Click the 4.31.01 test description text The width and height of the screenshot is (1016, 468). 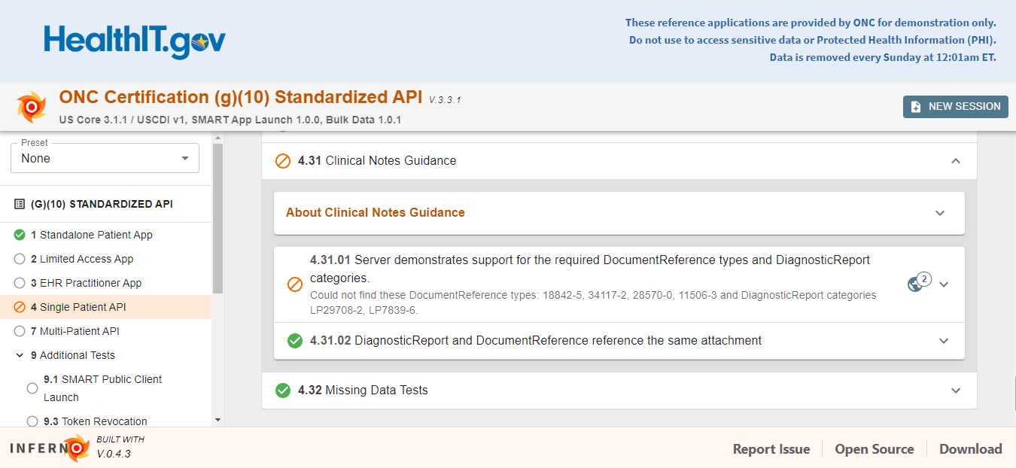click(590, 269)
